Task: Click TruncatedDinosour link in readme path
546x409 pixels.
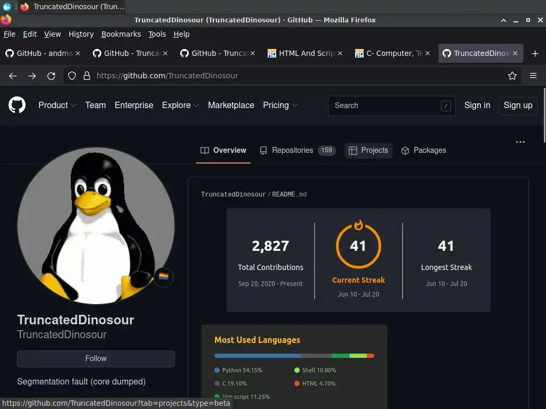Action: pos(234,194)
